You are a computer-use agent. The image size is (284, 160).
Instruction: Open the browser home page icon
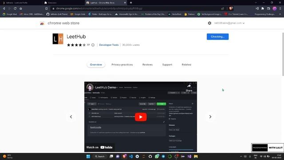pos(21,8)
